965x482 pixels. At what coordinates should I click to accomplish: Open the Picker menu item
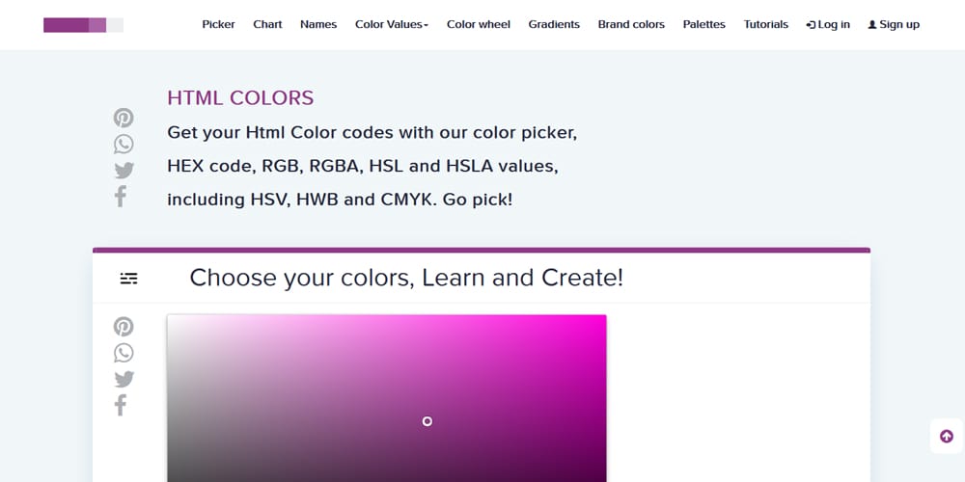pyautogui.click(x=218, y=25)
